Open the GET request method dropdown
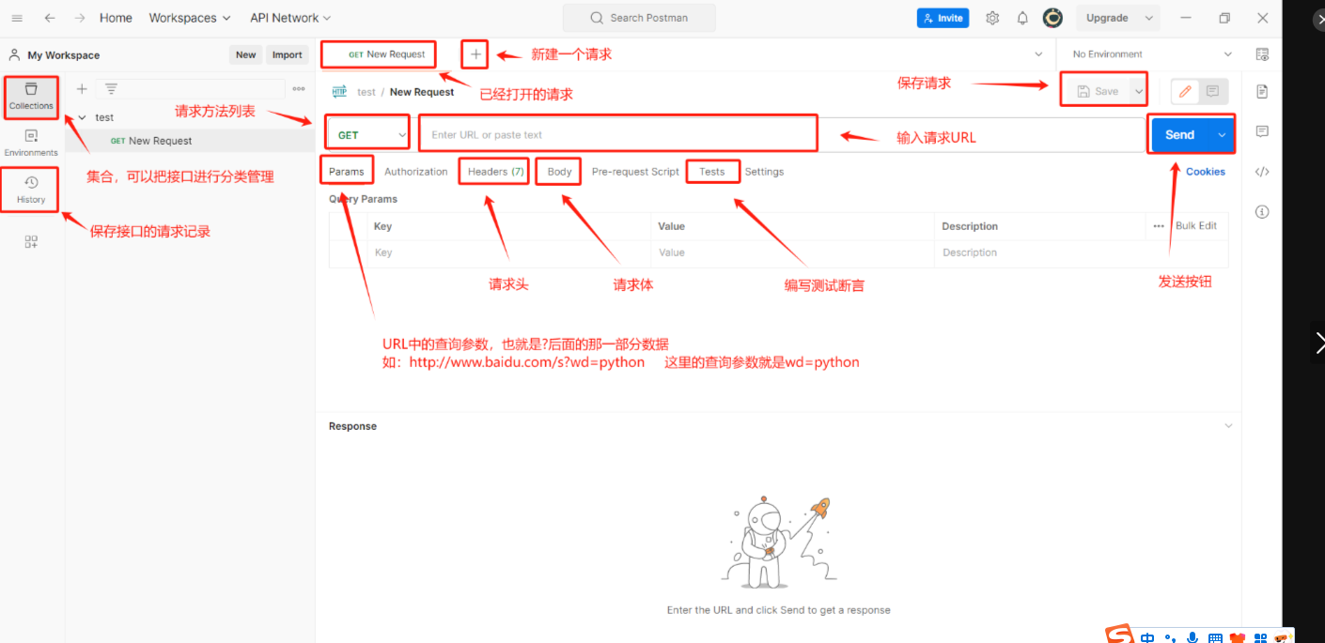The image size is (1325, 643). point(368,134)
